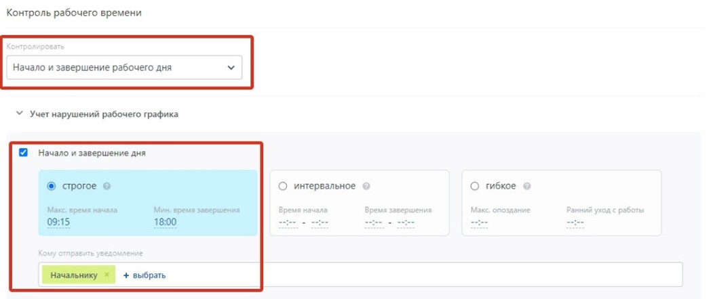Open the Контролировать dropdown
Screen dimensions: 711x299
[x=124, y=68]
